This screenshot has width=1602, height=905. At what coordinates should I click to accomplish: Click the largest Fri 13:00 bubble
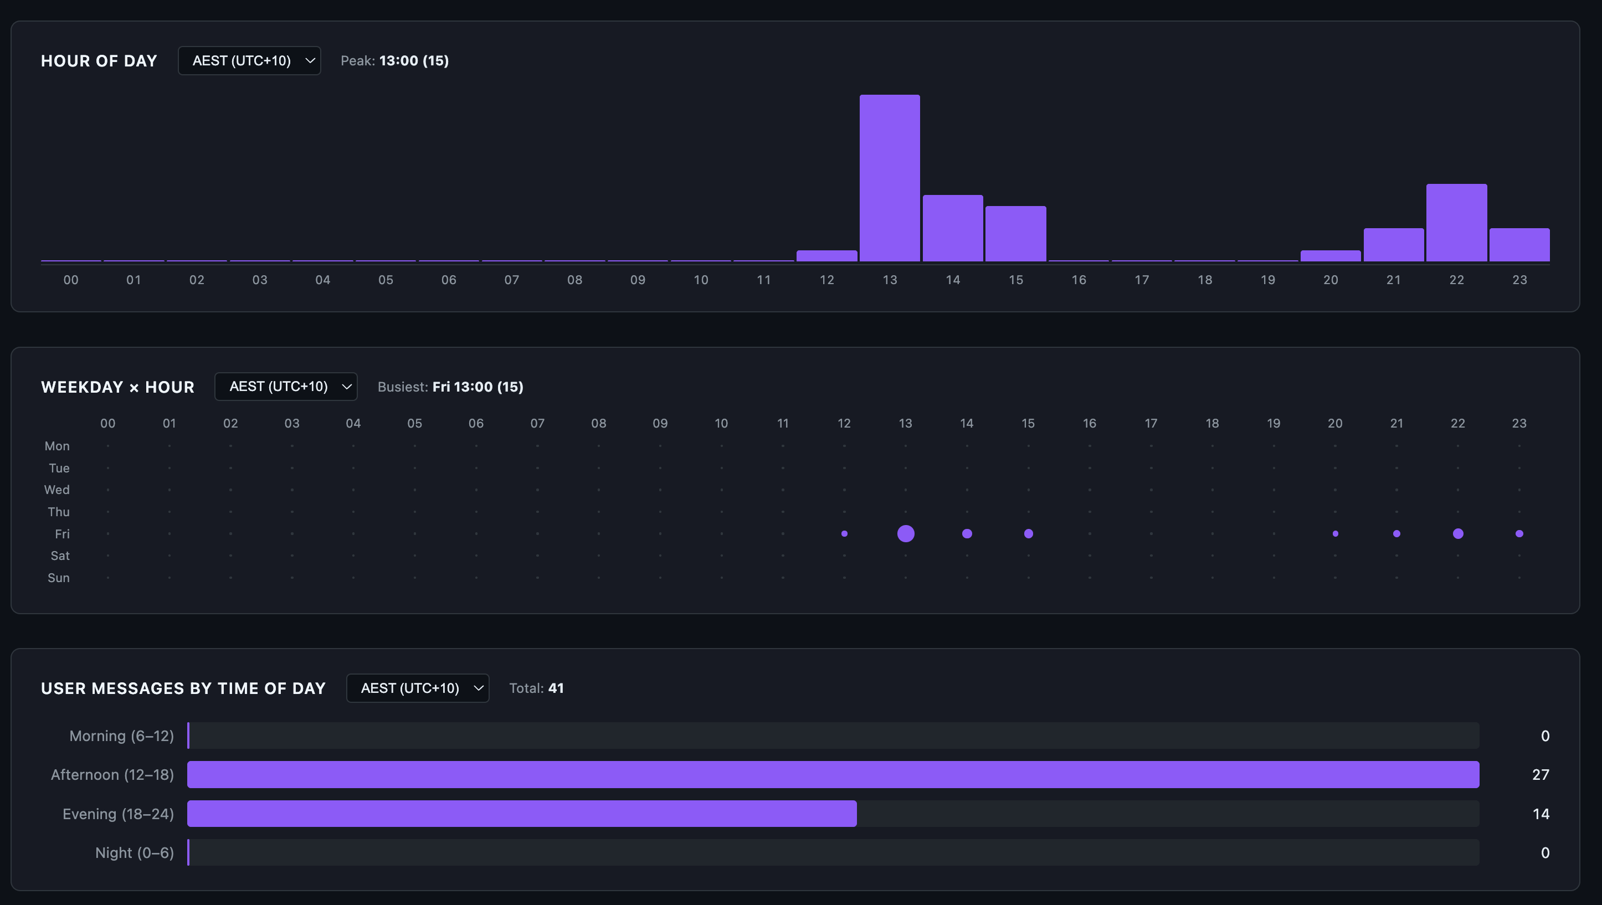point(906,534)
